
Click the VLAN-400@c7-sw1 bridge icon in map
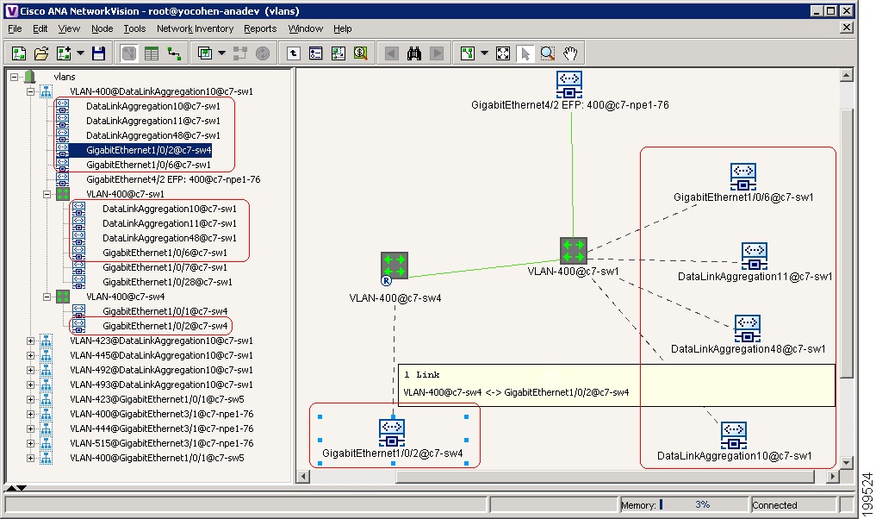tap(574, 251)
